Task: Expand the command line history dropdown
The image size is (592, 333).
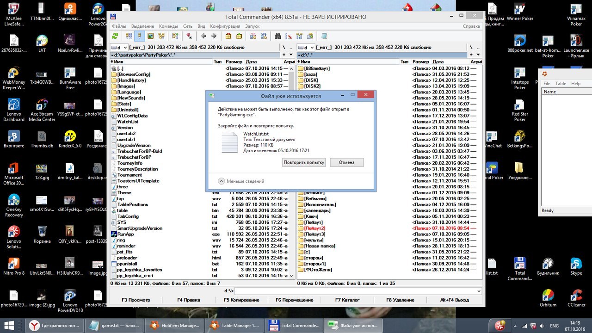Action: point(478,291)
